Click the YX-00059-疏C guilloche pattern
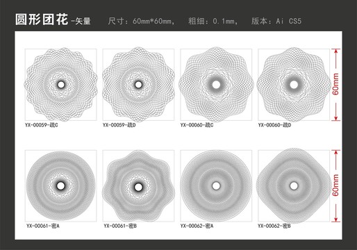 (61, 85)
